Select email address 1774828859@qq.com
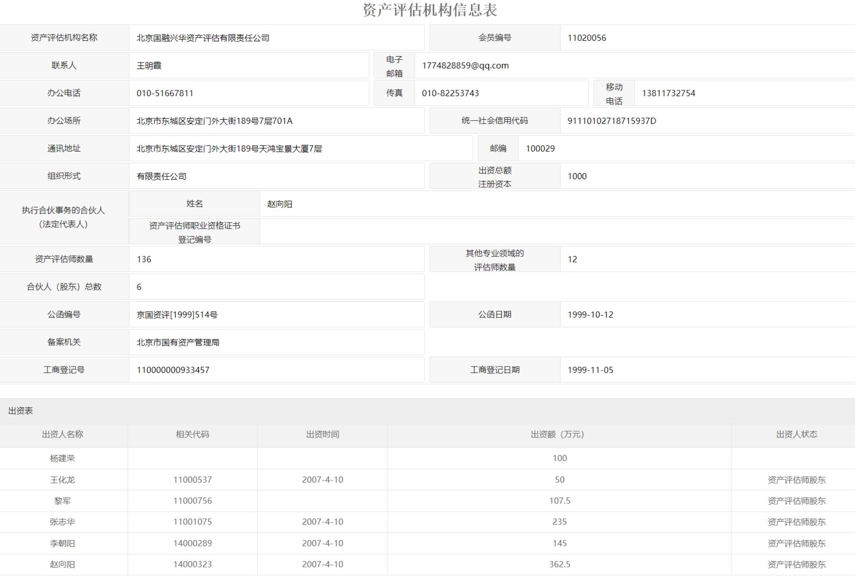855x581 pixels. [x=465, y=66]
